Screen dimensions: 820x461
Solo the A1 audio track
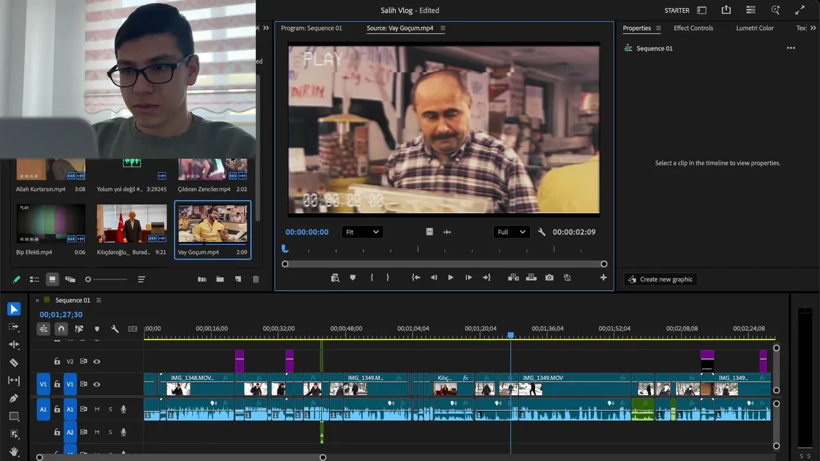[x=110, y=409]
